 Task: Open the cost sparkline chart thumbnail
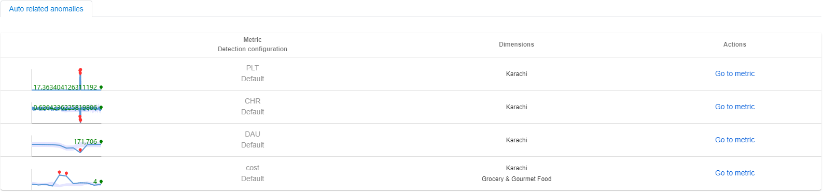pyautogui.click(x=67, y=178)
